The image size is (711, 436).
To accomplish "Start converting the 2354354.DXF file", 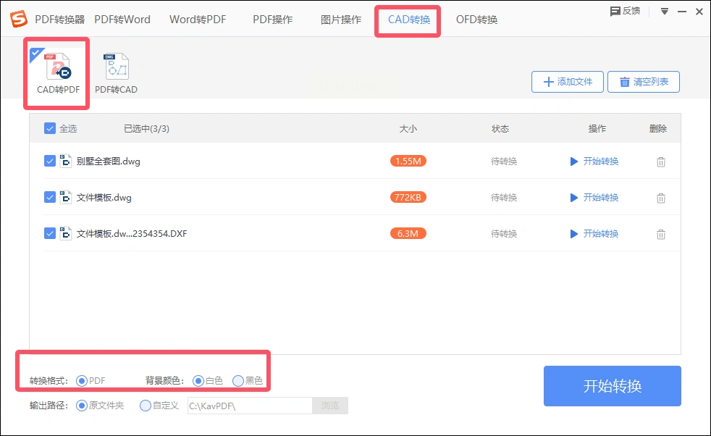I will pos(594,234).
